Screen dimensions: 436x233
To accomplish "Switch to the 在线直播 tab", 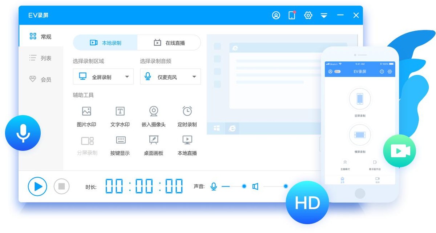I will pos(169,43).
